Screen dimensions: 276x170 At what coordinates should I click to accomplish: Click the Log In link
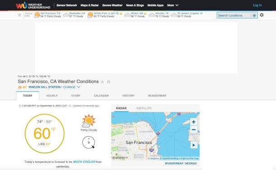click(x=257, y=5)
